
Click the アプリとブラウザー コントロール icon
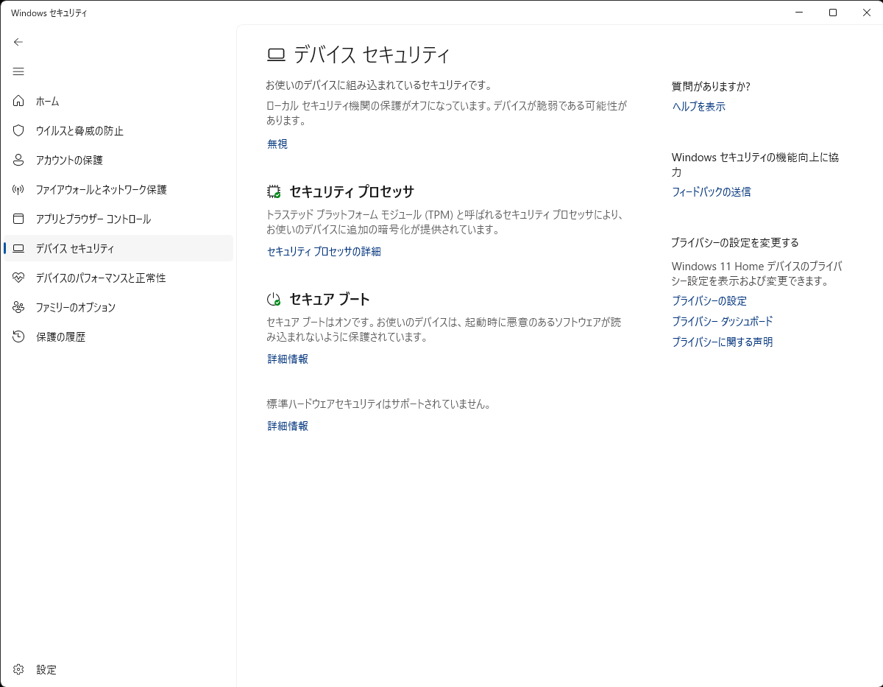(18, 219)
